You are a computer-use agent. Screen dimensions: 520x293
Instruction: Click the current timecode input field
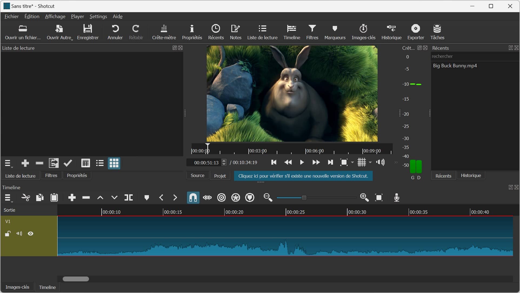[x=205, y=162]
